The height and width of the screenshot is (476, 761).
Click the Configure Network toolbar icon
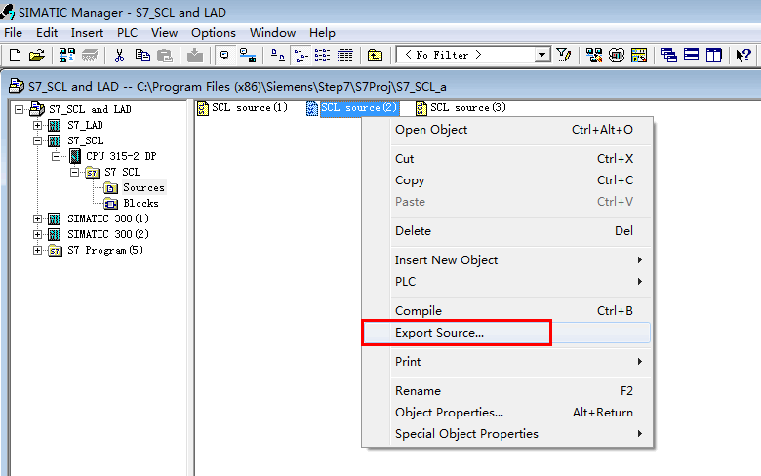click(x=594, y=56)
